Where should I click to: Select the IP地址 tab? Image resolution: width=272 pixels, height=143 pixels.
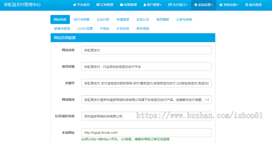pyautogui.click(x=105, y=28)
